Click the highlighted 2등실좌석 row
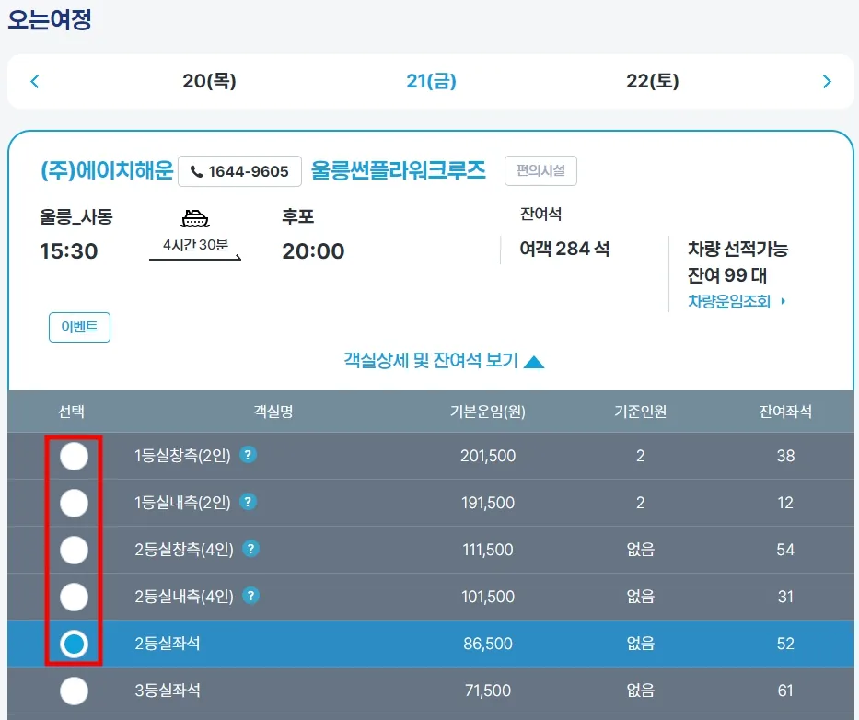This screenshot has height=720, width=859. tap(460, 644)
